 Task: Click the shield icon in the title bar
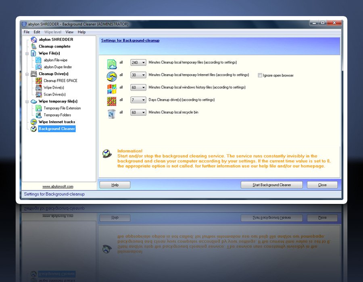tap(24, 24)
